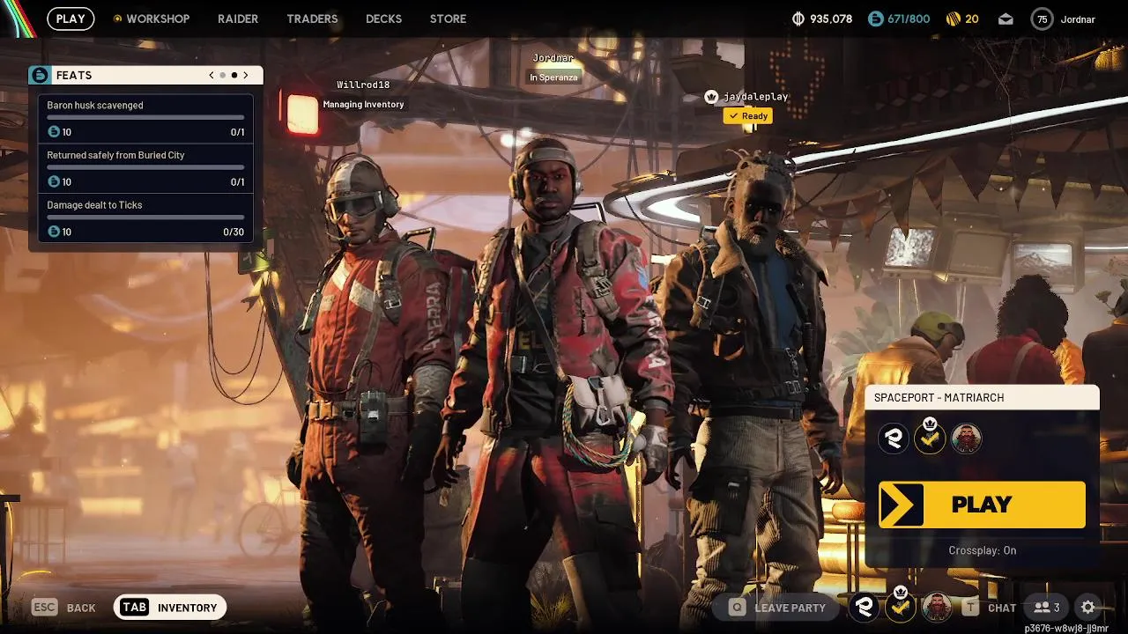Open the settings gear icon

tap(1088, 608)
